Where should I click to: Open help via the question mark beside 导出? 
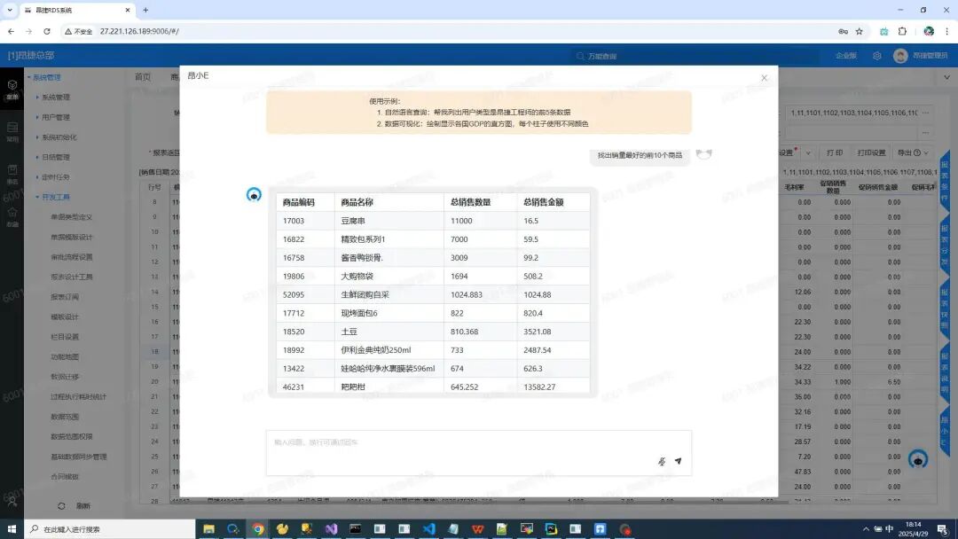[x=915, y=153]
